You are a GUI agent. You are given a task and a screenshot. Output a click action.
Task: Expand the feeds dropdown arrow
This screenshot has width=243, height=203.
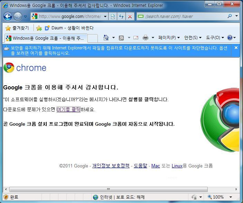coord(129,38)
